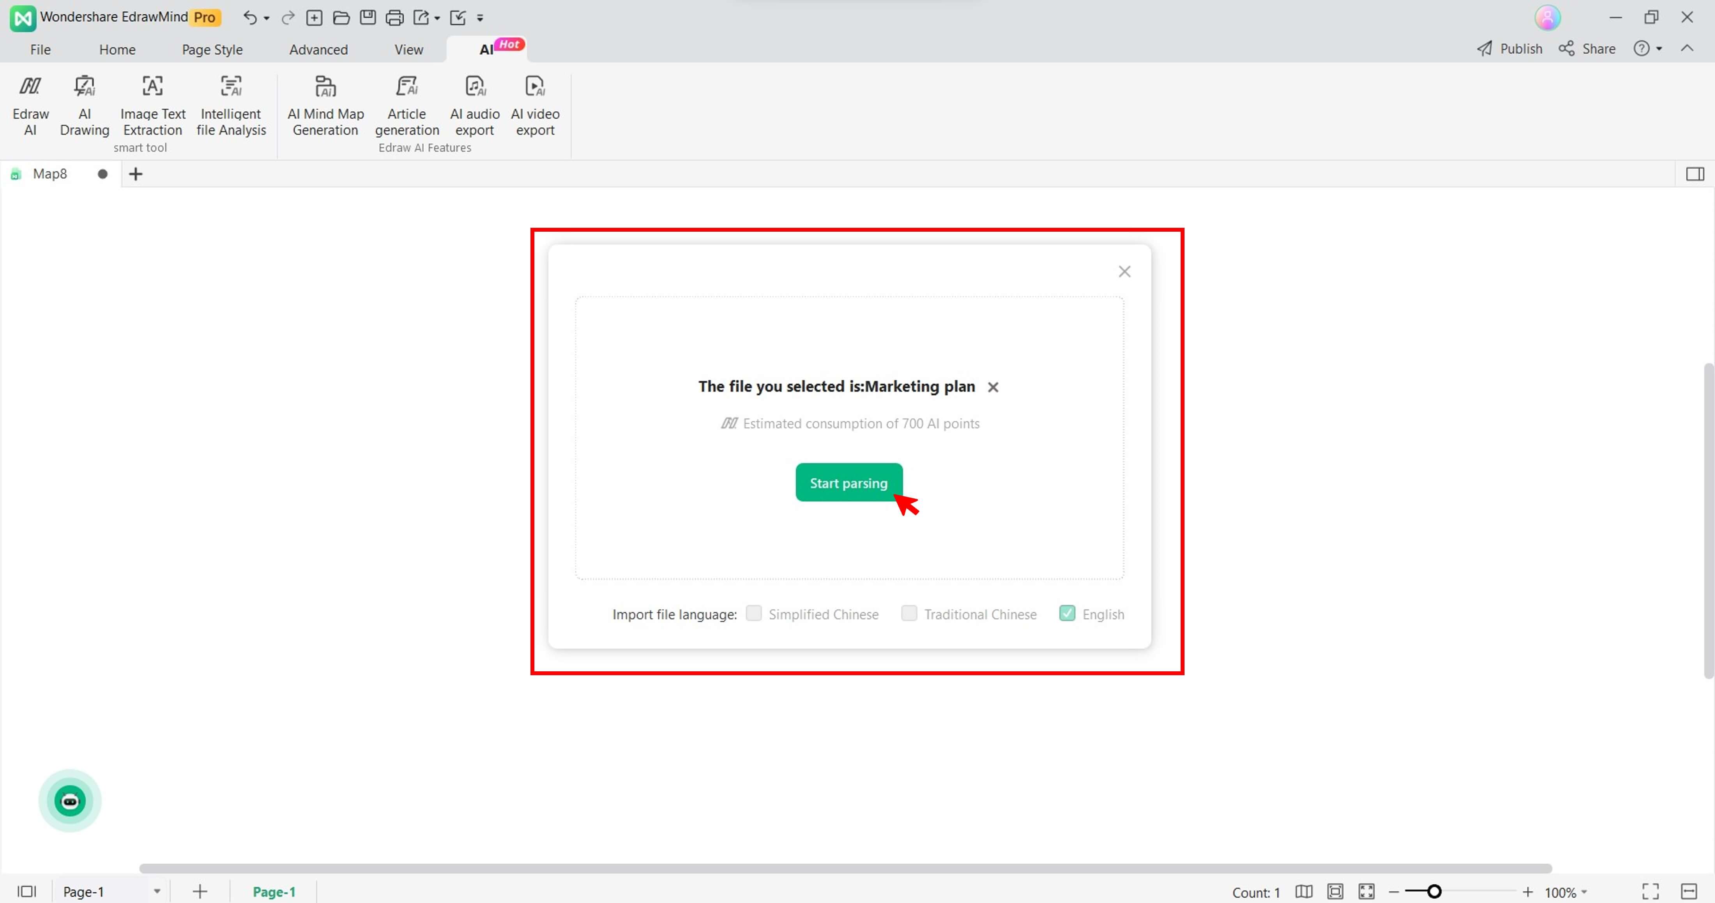Open the Page-1 page selector dropdown
Viewport: 1715px width, 903px height.
157,891
